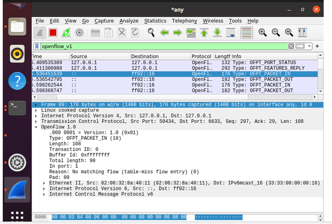Collapse the OpenFlow 1.0 tree section
The height and width of the screenshot is (224, 332).
tap(36, 127)
